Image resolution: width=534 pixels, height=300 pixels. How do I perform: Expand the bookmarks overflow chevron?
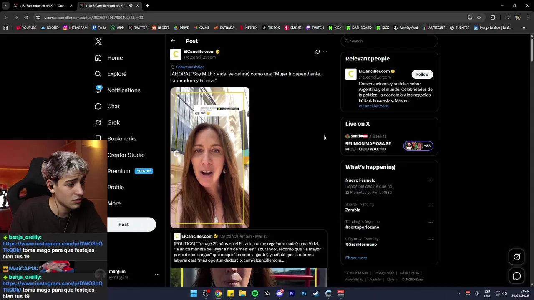pyautogui.click(x=524, y=28)
